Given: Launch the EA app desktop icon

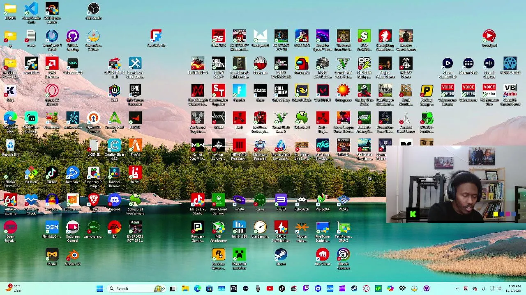Looking at the screenshot, I should pos(114,230).
